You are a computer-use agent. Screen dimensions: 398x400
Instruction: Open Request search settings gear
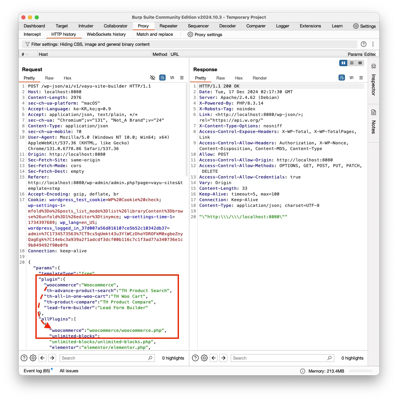[33, 358]
